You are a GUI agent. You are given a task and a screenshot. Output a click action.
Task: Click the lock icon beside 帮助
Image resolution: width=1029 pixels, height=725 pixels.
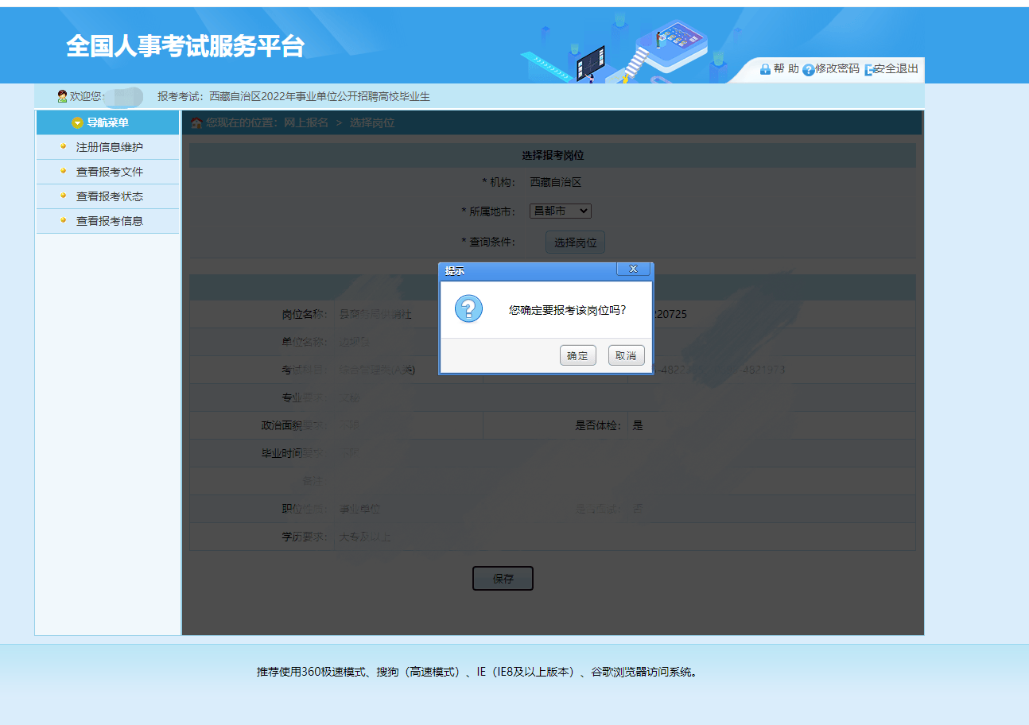[765, 69]
